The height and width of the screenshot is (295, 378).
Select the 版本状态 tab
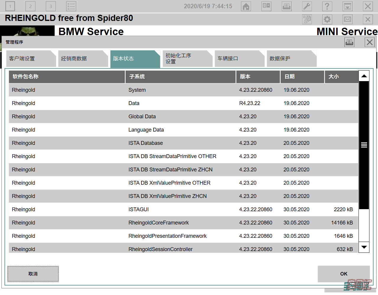(135, 59)
